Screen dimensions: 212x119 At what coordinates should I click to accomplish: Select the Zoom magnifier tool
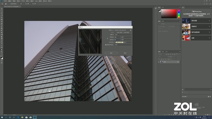click(2, 52)
